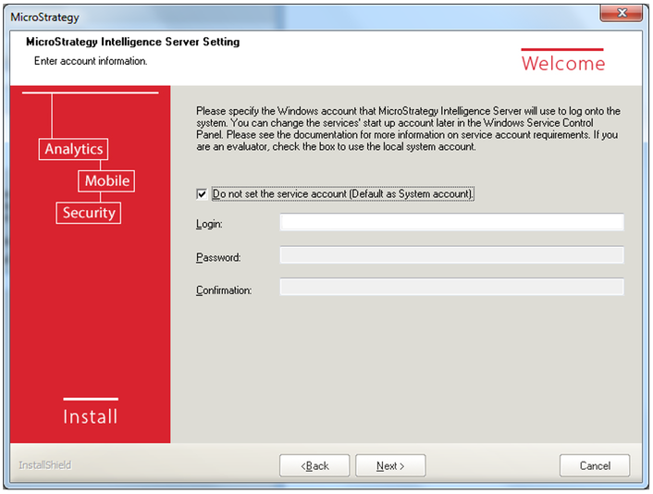
Task: Click into the Confirmation field
Action: click(x=451, y=288)
